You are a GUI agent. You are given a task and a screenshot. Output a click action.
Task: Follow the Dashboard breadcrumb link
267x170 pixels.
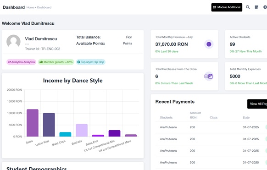tap(44, 7)
